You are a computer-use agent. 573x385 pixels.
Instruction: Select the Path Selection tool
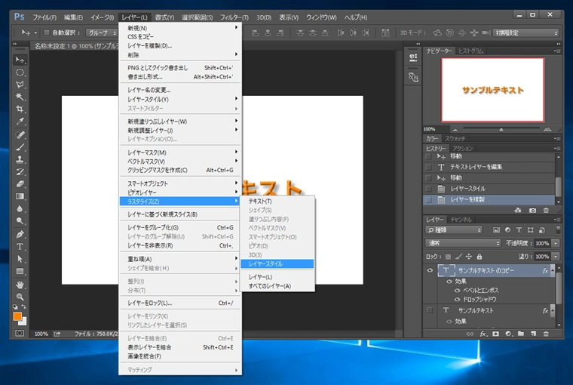20,259
